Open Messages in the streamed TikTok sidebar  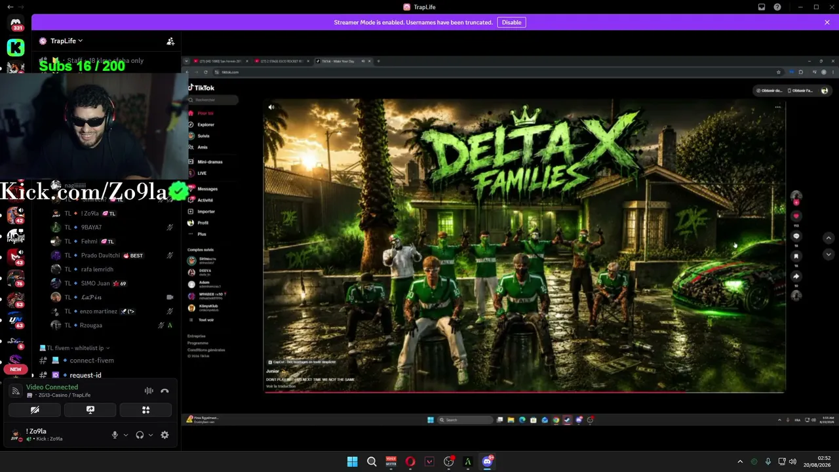coord(203,189)
